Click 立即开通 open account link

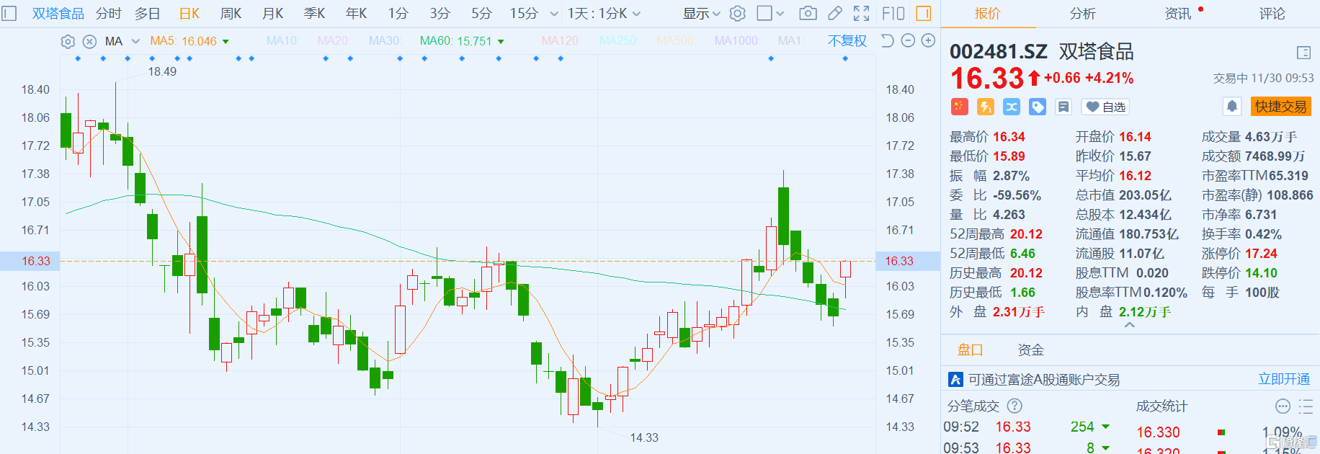(1284, 379)
